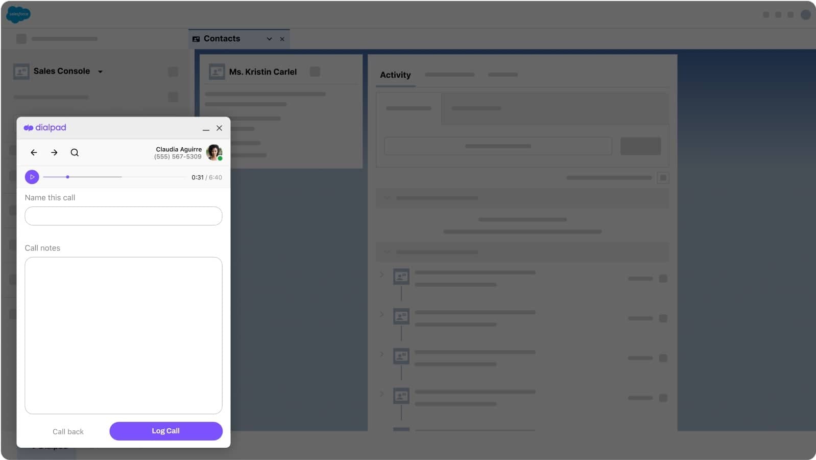
Task: Click the forward arrow in Dialpad
Action: (x=54, y=152)
